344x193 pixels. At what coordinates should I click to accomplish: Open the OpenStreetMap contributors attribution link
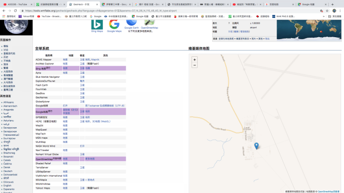pos(328,192)
